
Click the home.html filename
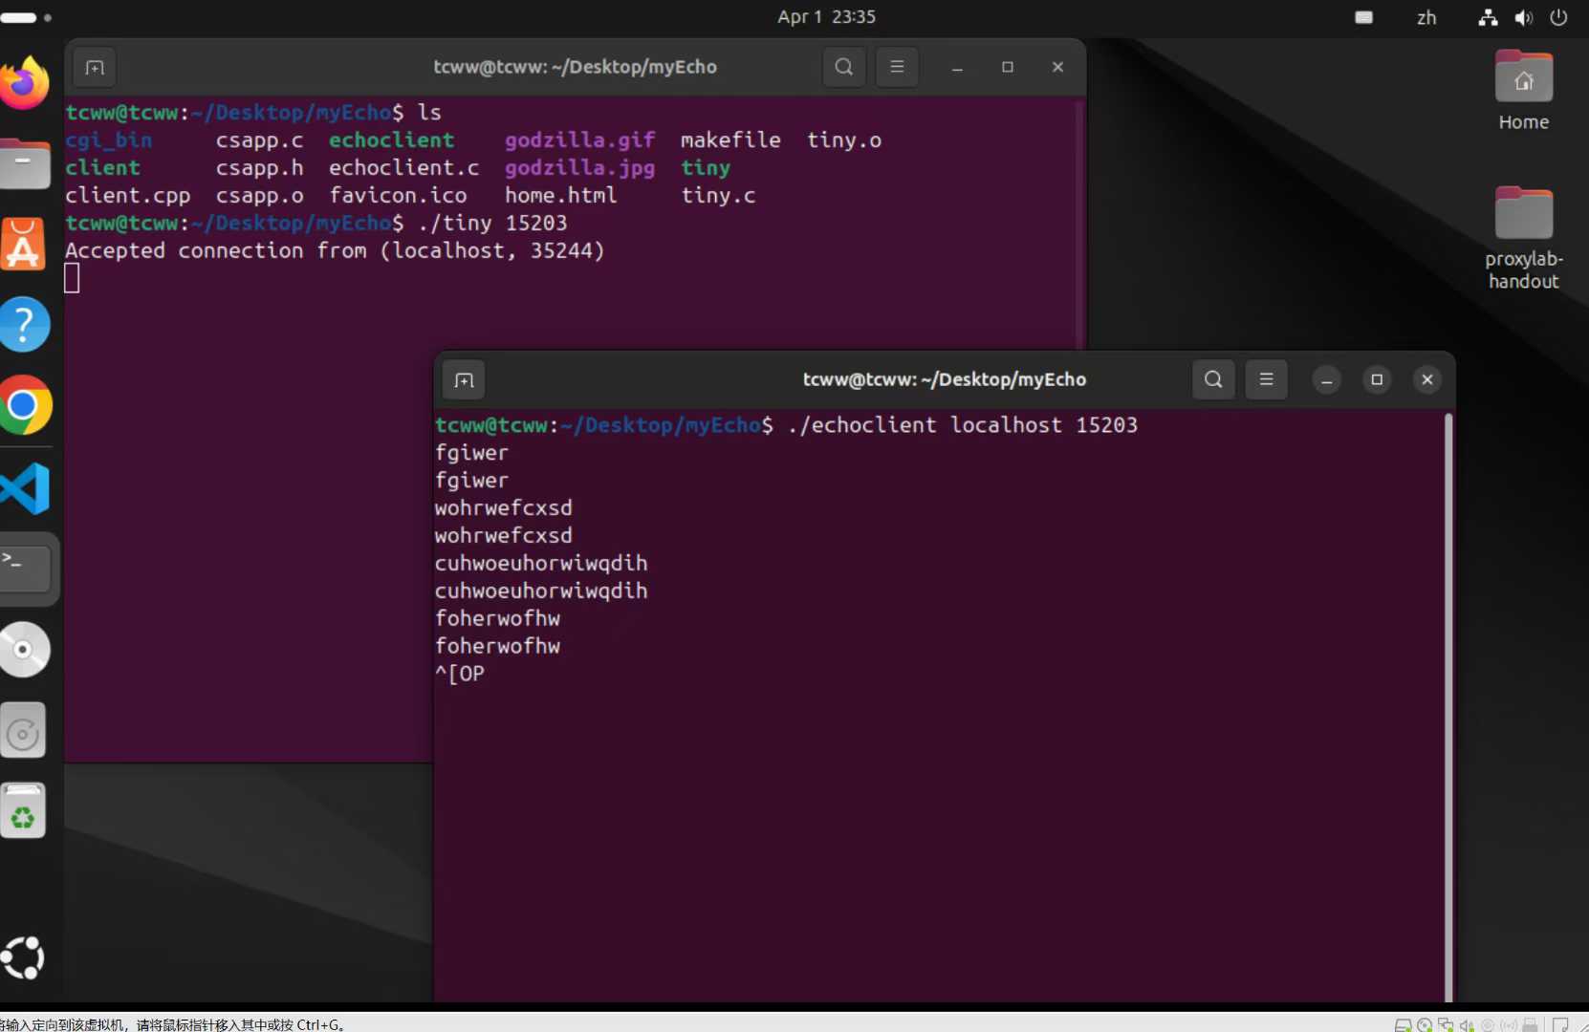560,196
